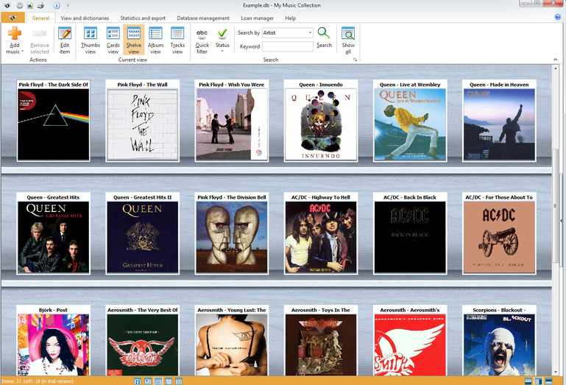Click the scrollbar up arrow
This screenshot has height=385, width=566.
(x=555, y=68)
